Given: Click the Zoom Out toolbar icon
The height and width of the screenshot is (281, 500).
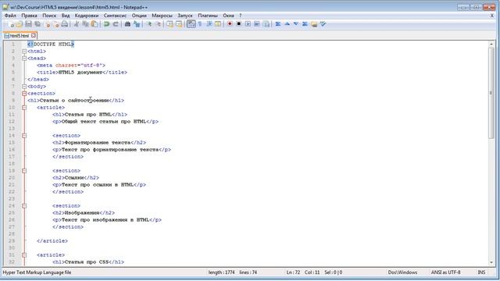Looking at the screenshot, I should (158, 24).
